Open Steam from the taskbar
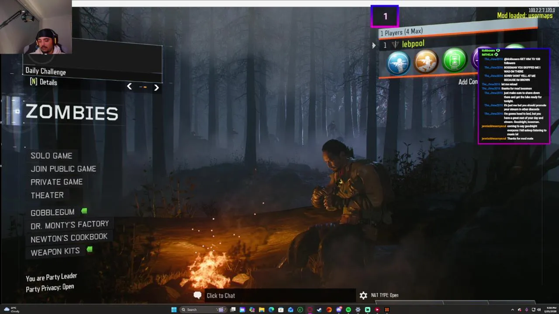The height and width of the screenshot is (314, 559). point(319,310)
